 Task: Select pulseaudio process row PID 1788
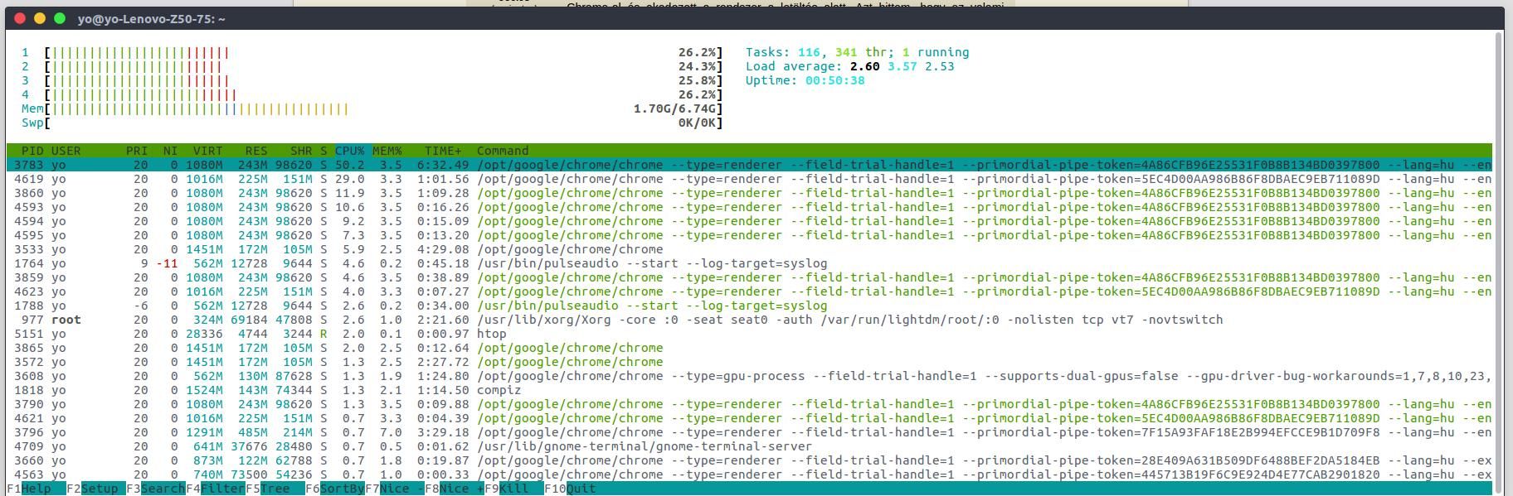749,306
